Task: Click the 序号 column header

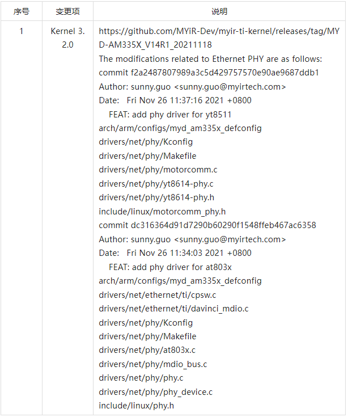Action: pos(22,11)
